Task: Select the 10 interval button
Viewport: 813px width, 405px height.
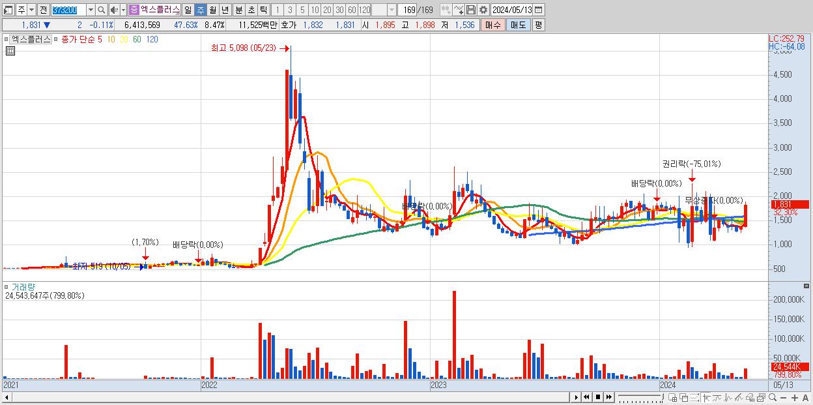Action: [315, 10]
